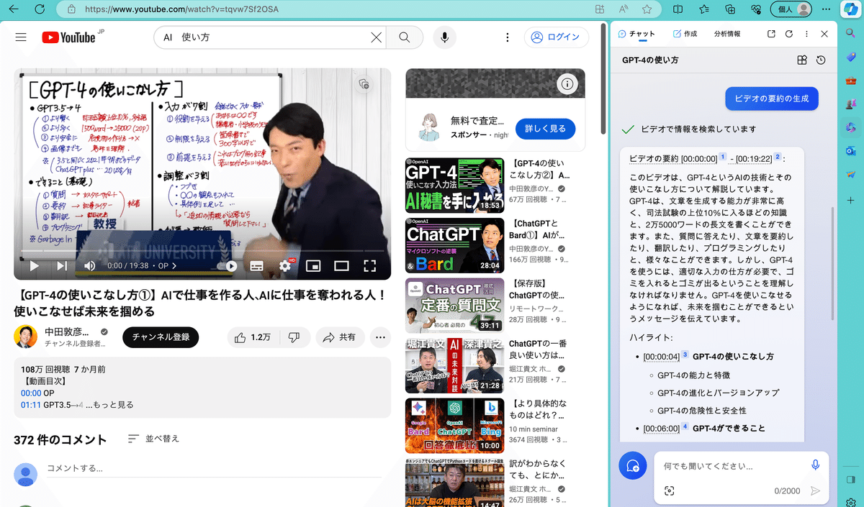Jump to 01:11 timestamp link

click(31, 405)
